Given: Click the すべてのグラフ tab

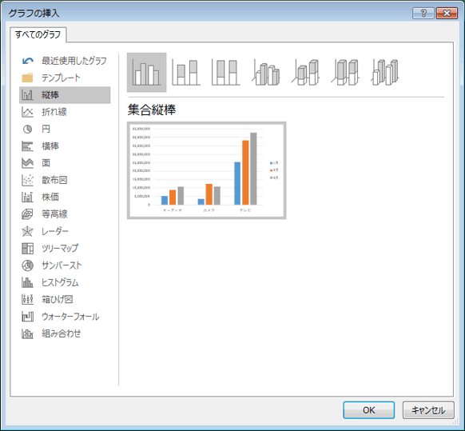Looking at the screenshot, I should tap(38, 34).
